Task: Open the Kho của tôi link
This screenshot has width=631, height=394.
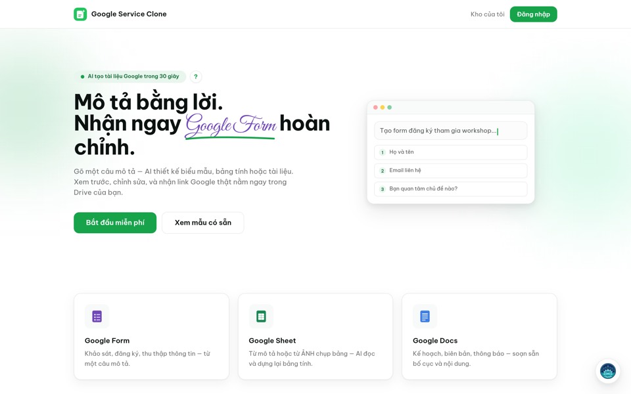Action: pos(487,14)
